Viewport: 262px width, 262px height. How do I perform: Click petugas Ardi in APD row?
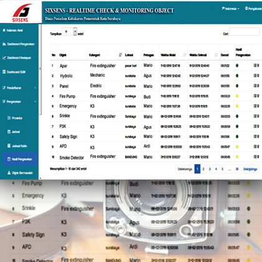click(x=147, y=146)
